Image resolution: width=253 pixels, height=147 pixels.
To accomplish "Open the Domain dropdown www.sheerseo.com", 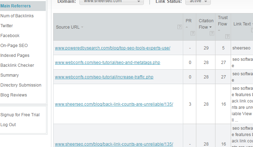I will (112, 2).
